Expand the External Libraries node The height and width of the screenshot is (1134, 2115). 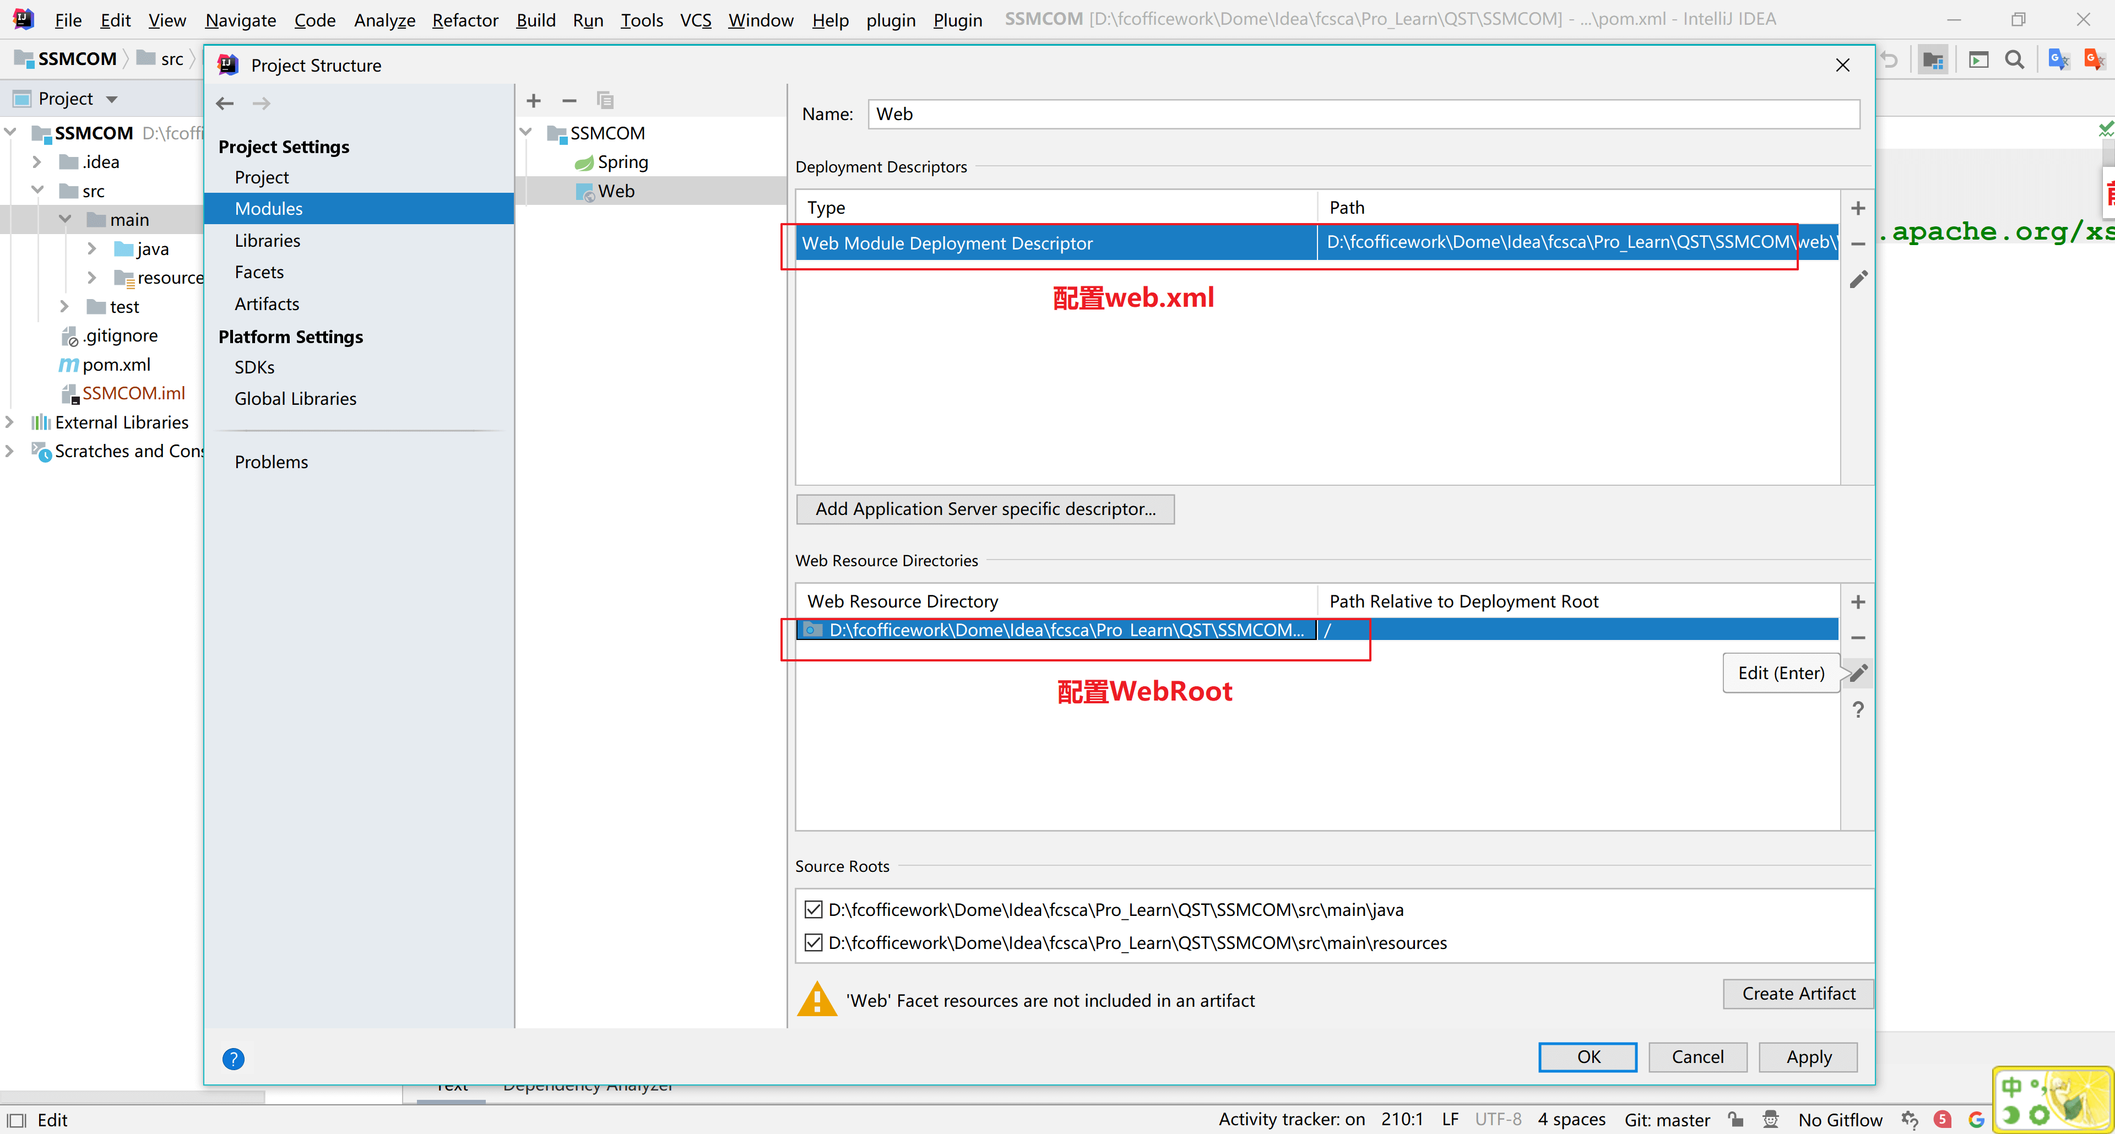point(10,422)
